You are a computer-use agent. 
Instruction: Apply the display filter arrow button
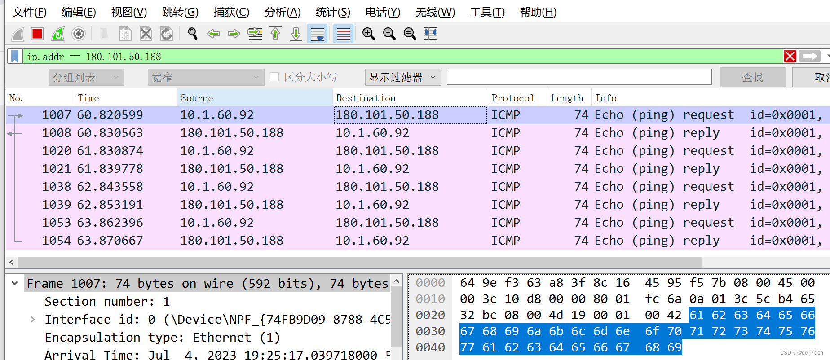pyautogui.click(x=811, y=57)
